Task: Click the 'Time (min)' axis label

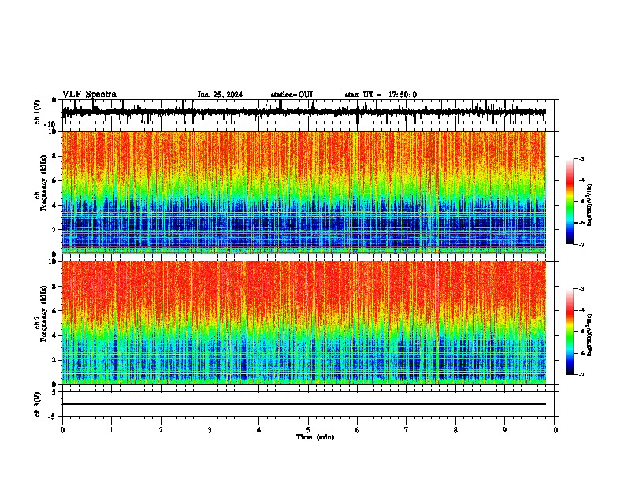Action: pyautogui.click(x=315, y=437)
